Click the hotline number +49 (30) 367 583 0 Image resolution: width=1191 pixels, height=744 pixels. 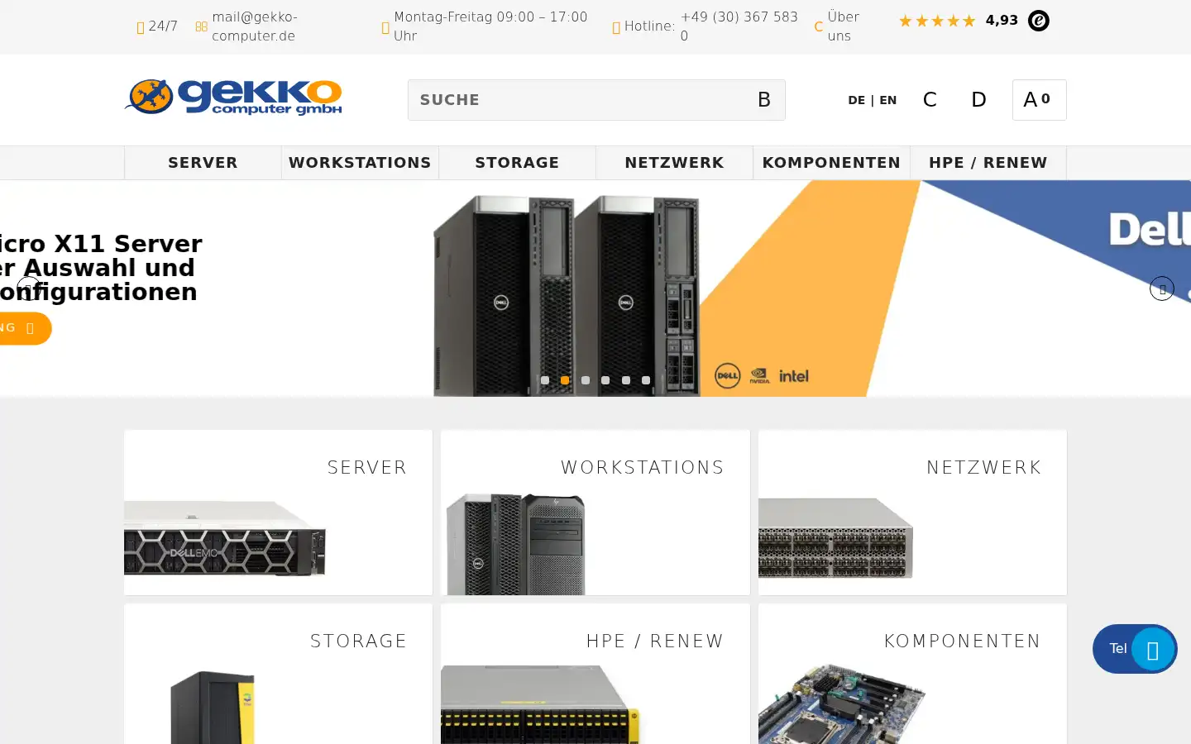pos(739,26)
